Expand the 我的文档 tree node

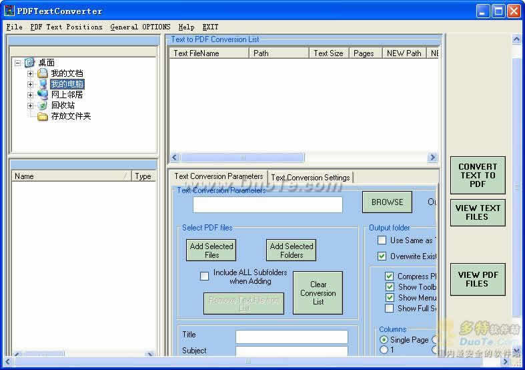tap(30, 73)
